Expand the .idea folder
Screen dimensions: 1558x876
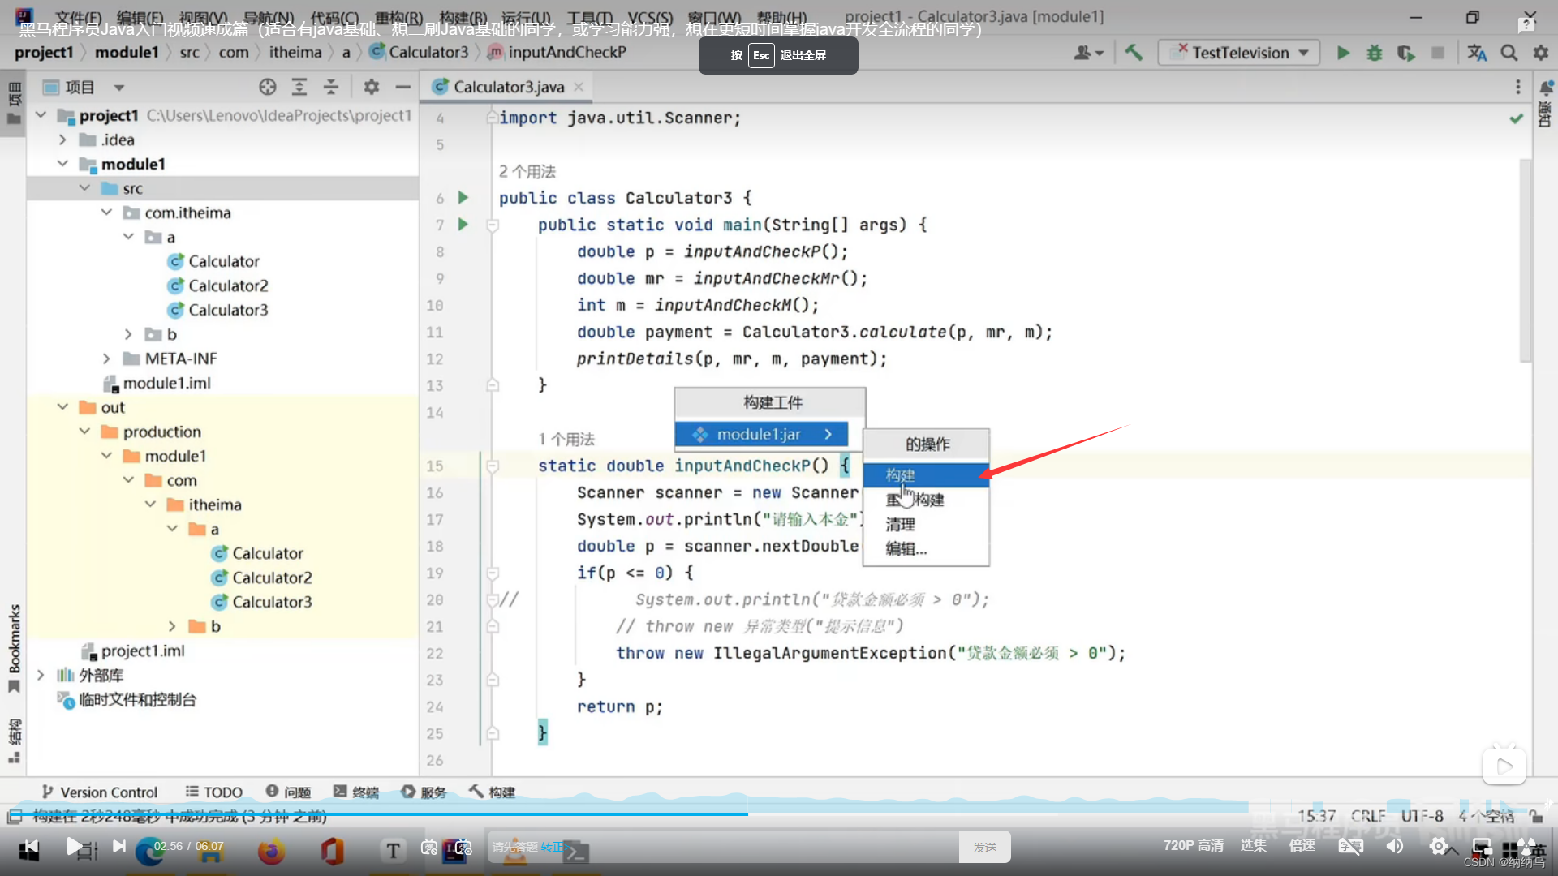click(x=62, y=140)
